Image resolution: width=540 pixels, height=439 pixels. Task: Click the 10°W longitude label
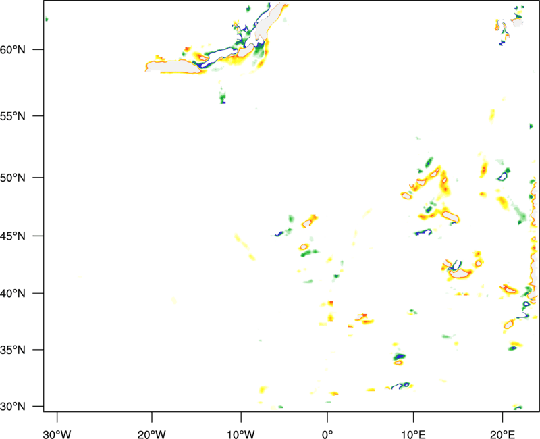tap(241, 434)
